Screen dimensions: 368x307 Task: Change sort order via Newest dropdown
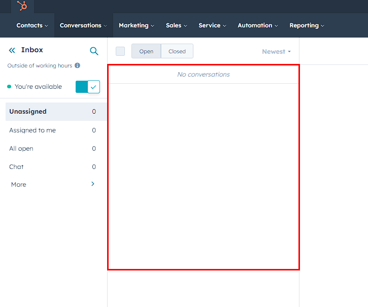[x=276, y=51]
